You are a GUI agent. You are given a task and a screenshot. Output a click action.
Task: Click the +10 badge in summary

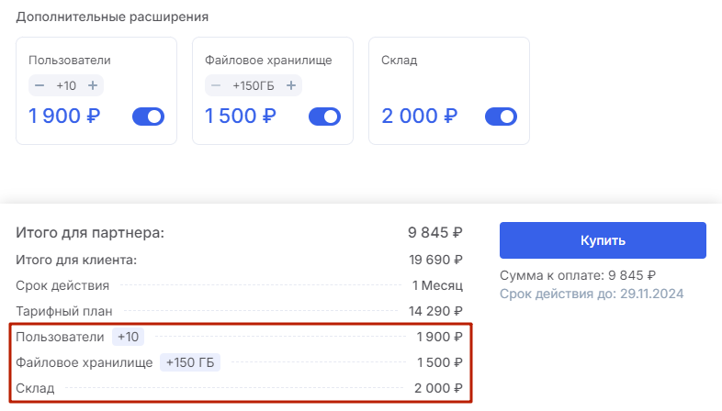pyautogui.click(x=128, y=337)
